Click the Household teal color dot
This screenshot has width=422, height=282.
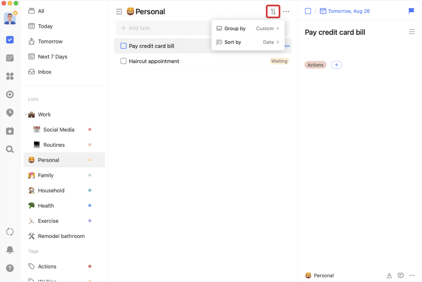(90, 190)
